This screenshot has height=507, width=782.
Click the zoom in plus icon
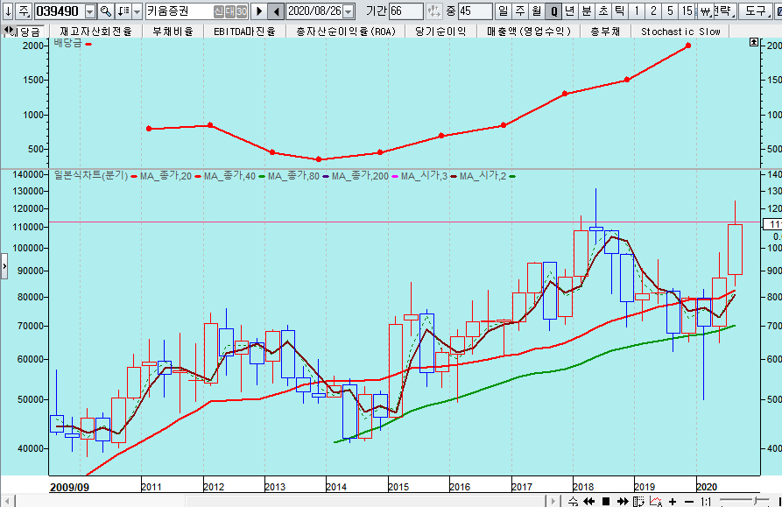(672, 501)
